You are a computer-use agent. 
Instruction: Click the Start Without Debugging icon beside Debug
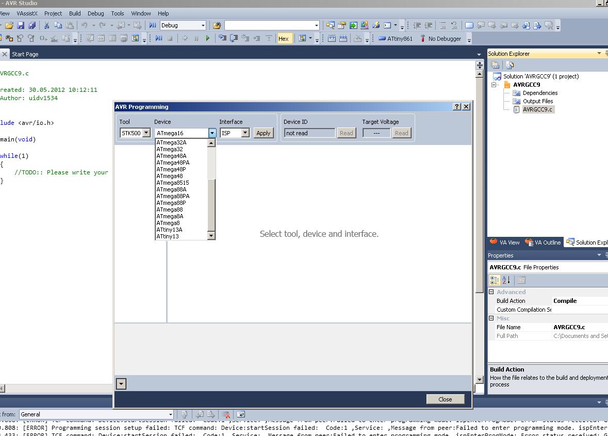[x=153, y=26]
